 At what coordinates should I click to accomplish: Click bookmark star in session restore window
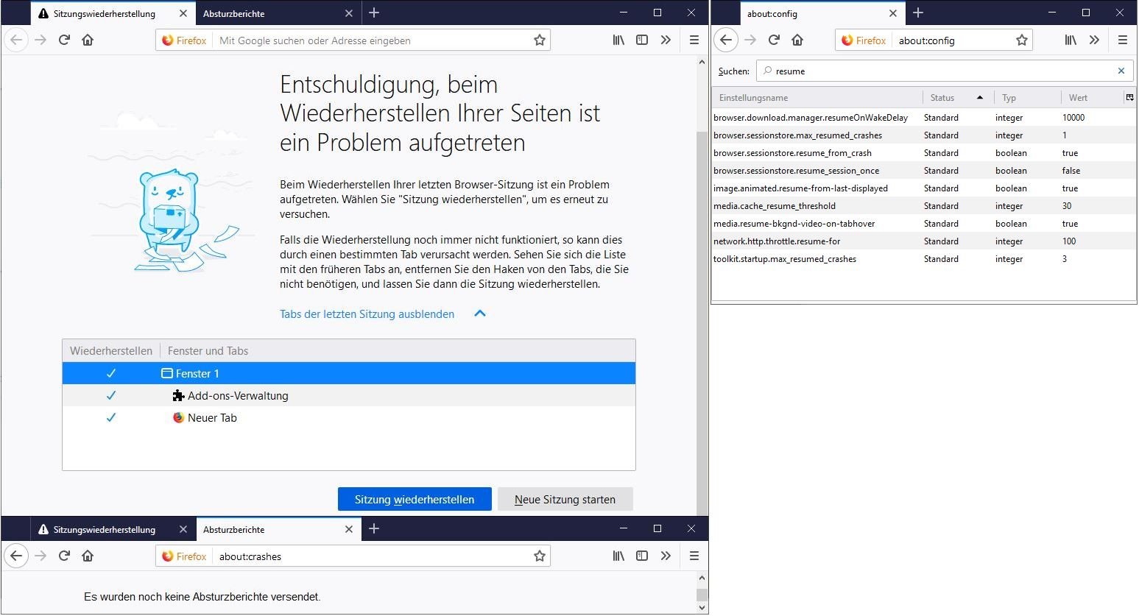pos(540,40)
